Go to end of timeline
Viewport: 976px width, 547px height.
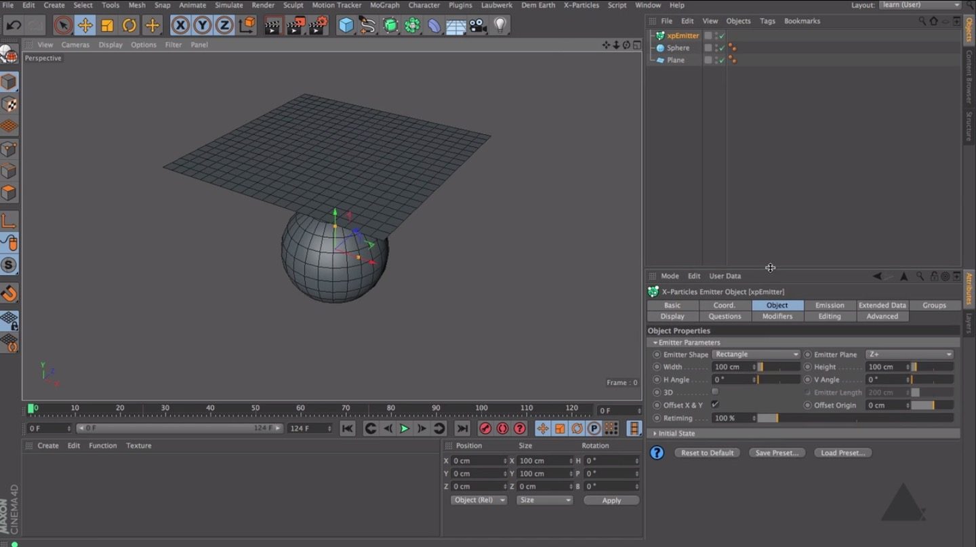pos(462,428)
